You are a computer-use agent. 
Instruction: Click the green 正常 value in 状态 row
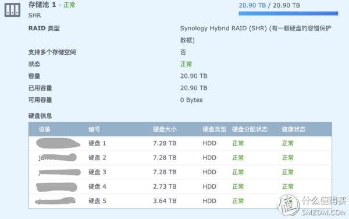(x=186, y=64)
